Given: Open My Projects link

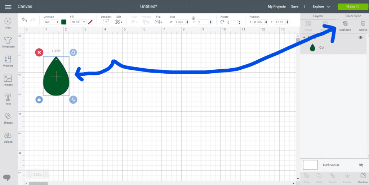Looking at the screenshot, I should click(277, 6).
